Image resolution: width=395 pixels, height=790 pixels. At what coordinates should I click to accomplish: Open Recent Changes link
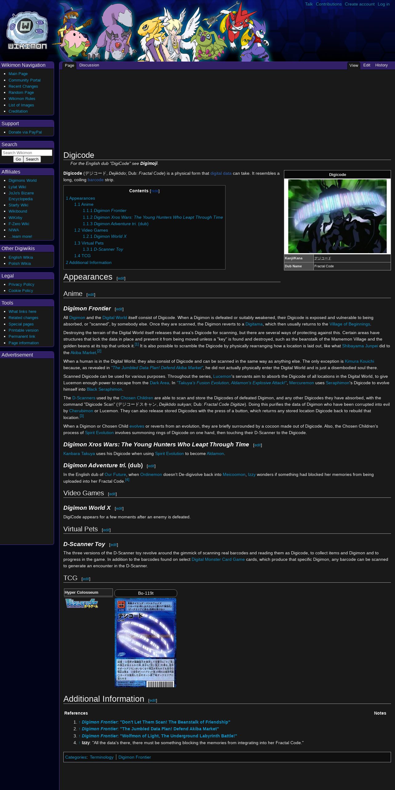(23, 86)
